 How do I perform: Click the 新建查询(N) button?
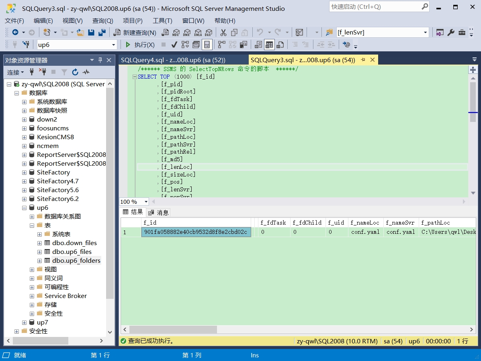tap(135, 32)
